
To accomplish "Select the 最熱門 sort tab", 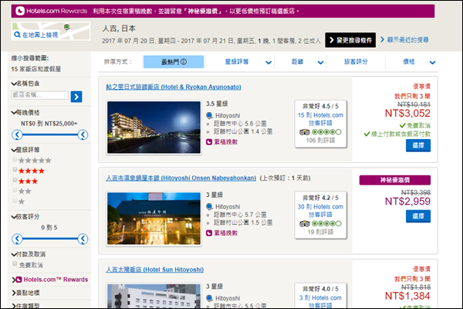I will (174, 62).
